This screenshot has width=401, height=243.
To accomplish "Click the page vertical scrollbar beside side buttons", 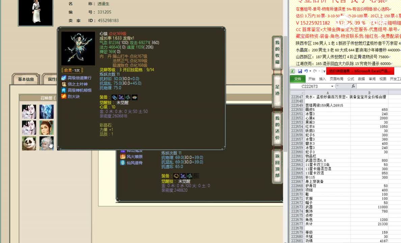I will click(x=285, y=94).
